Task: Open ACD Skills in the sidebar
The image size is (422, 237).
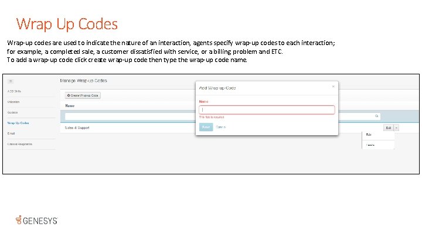Action: tap(14, 91)
